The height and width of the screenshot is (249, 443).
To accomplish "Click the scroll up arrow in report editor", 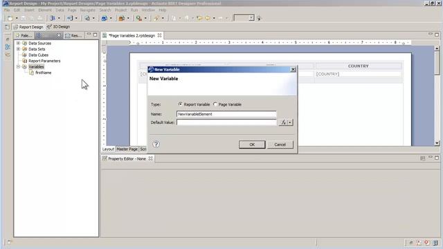I will tap(437, 48).
